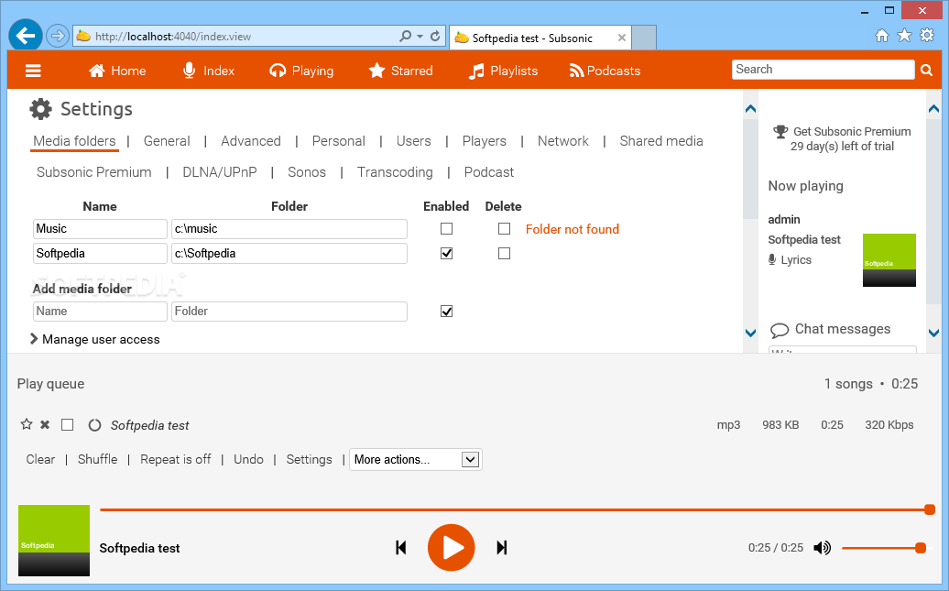Open Personal settings tab

338,141
